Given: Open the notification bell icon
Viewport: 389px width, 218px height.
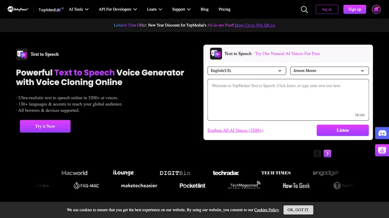Looking at the screenshot, I should tap(376, 9).
